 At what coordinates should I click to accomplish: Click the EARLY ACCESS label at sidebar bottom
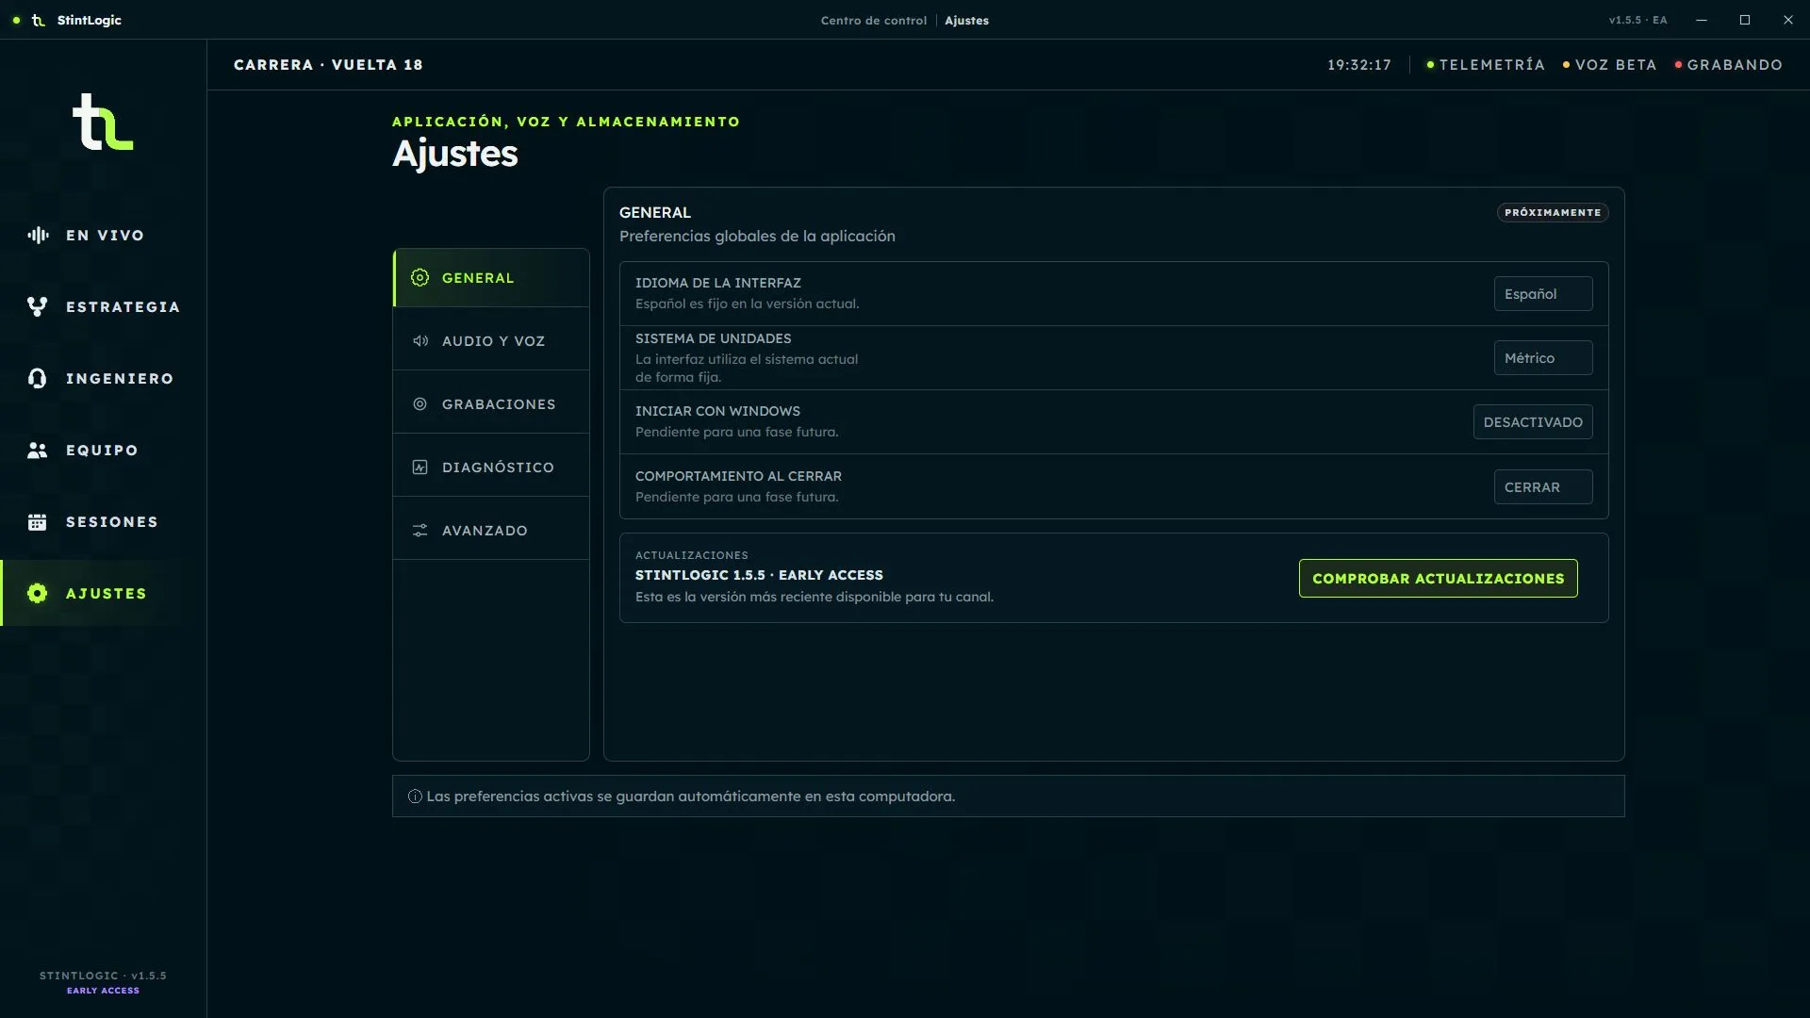coord(103,991)
